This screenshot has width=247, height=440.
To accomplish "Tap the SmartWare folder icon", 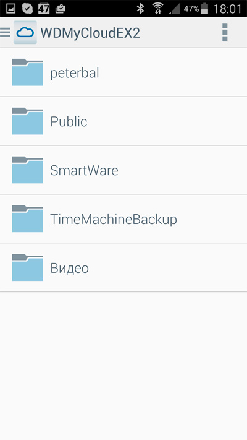I will (x=27, y=170).
